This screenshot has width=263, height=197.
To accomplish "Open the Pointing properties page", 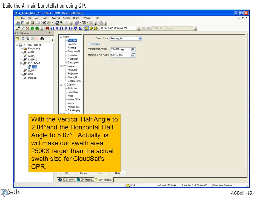I will [72, 48].
